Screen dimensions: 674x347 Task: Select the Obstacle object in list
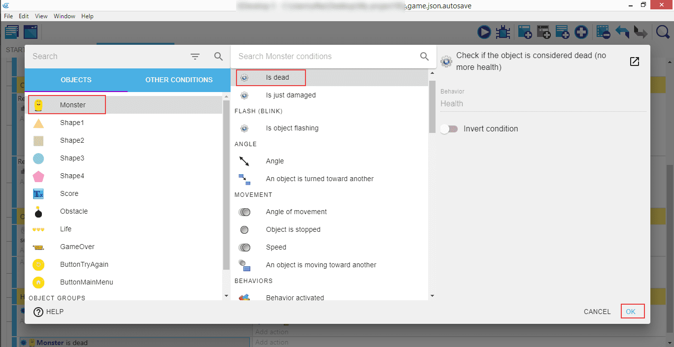[73, 211]
